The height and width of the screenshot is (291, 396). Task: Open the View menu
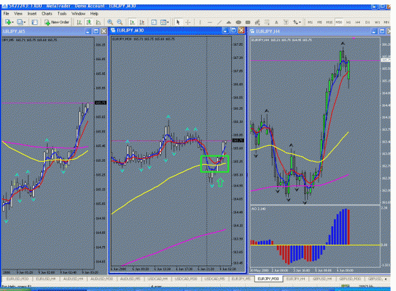pyautogui.click(x=18, y=14)
